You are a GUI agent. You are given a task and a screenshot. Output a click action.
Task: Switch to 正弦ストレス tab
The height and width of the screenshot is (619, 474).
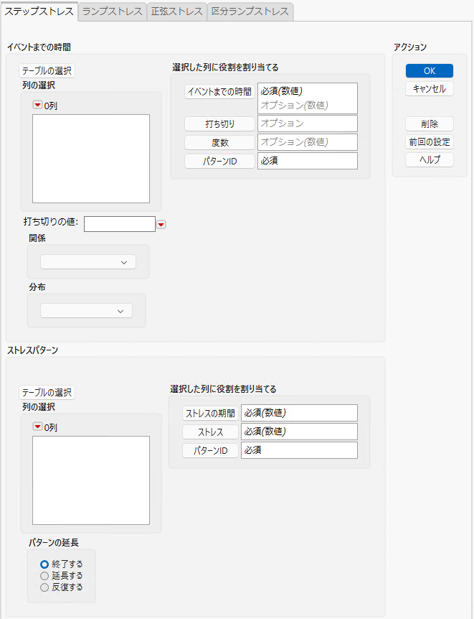coord(177,11)
